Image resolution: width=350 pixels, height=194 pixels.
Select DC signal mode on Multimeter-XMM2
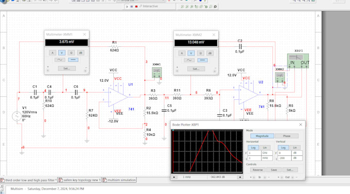202,60
